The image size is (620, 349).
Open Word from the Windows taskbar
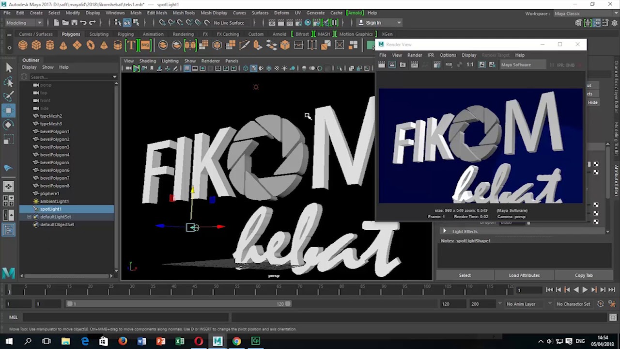(x=141, y=341)
